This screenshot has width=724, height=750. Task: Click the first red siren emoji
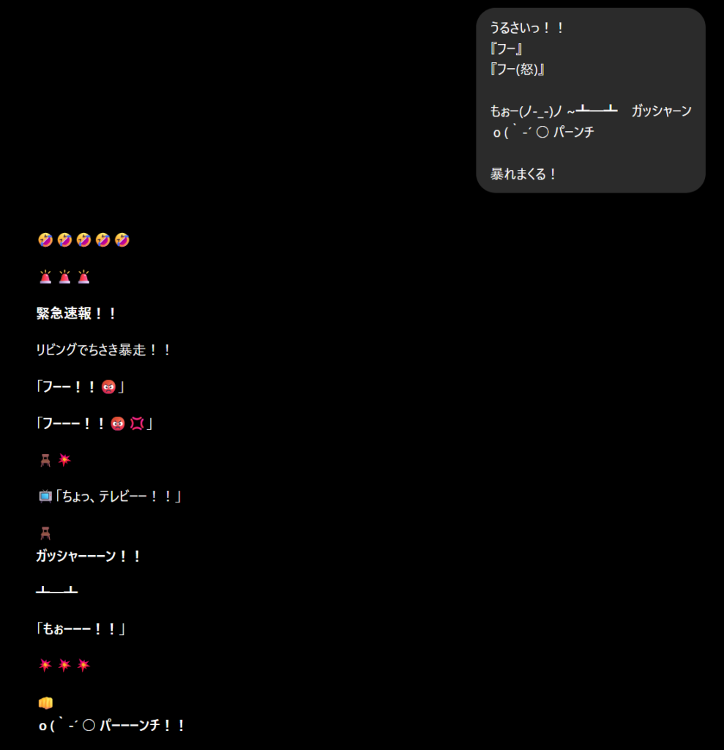click(x=45, y=276)
